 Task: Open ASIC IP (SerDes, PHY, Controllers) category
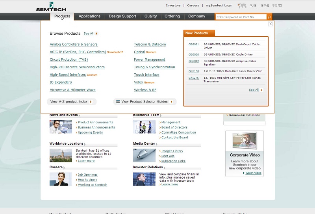pyautogui.click(x=78, y=52)
